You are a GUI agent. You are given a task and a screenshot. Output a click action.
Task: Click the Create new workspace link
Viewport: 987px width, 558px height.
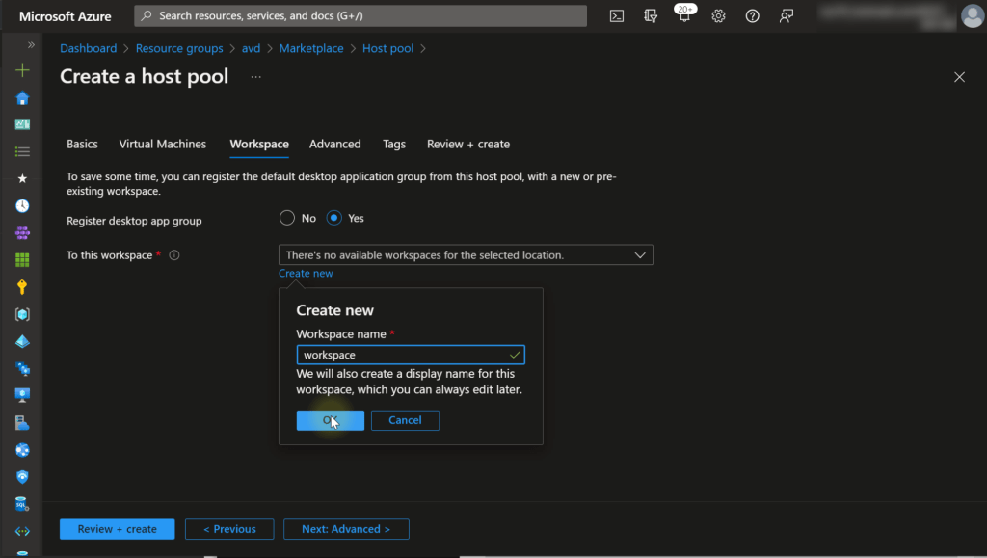[x=306, y=274]
